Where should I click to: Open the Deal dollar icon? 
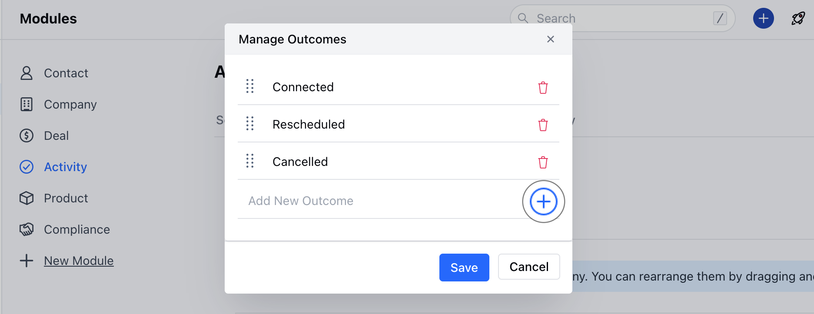coord(27,136)
